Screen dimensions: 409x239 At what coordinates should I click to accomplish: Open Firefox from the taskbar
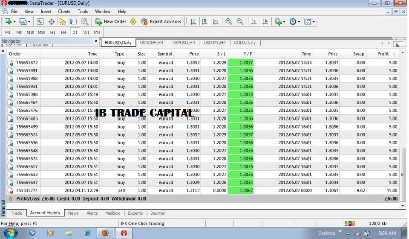pyautogui.click(x=105, y=233)
